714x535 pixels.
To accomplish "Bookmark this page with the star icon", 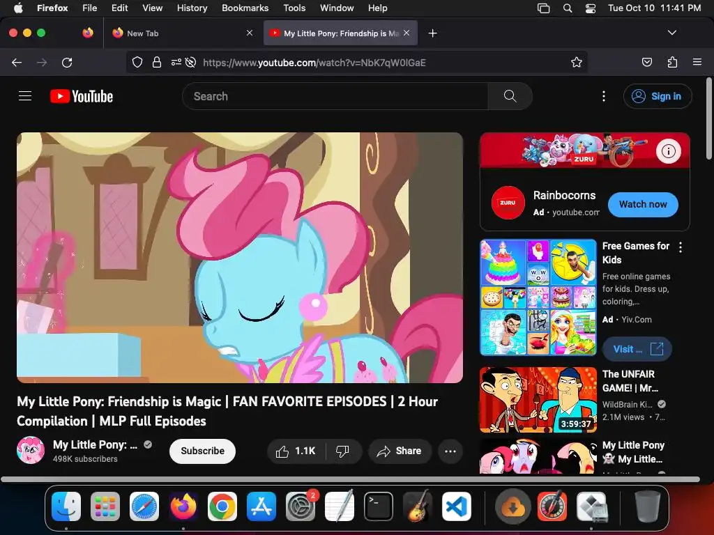I will [577, 62].
